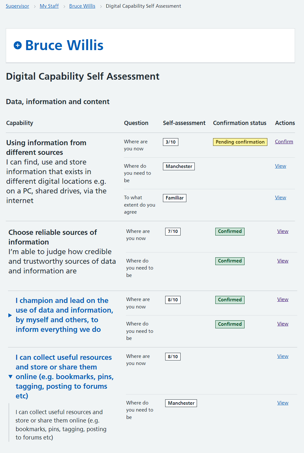Click the Pending confirmation status tag
304x453 pixels.
tap(240, 142)
